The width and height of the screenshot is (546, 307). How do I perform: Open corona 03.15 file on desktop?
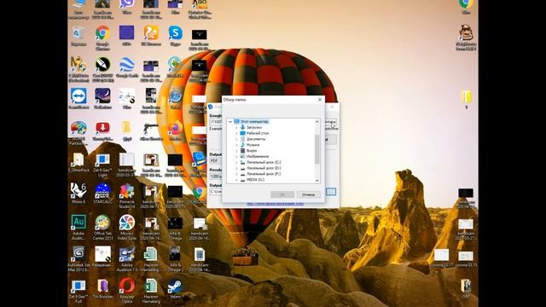click(466, 258)
